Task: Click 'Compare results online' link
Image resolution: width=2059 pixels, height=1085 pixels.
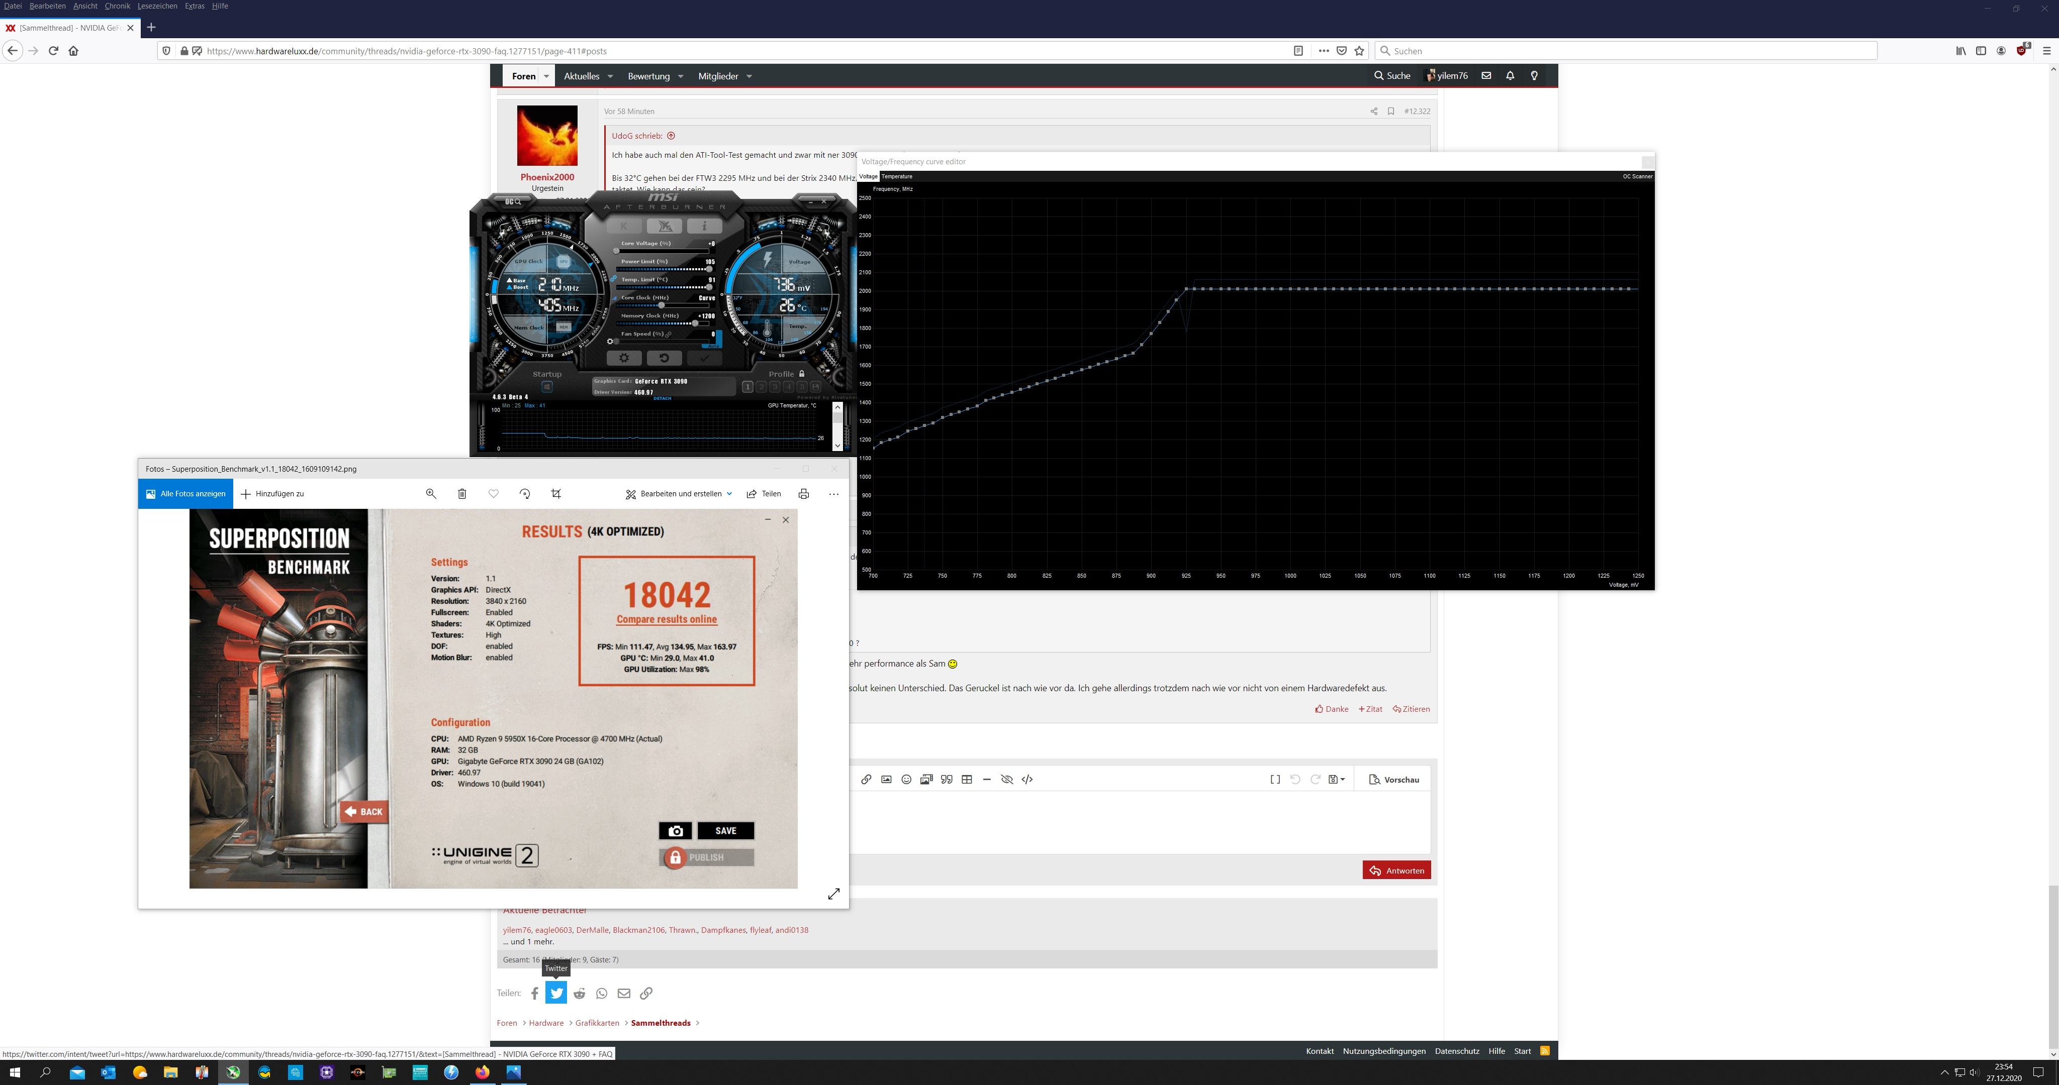Action: [666, 619]
